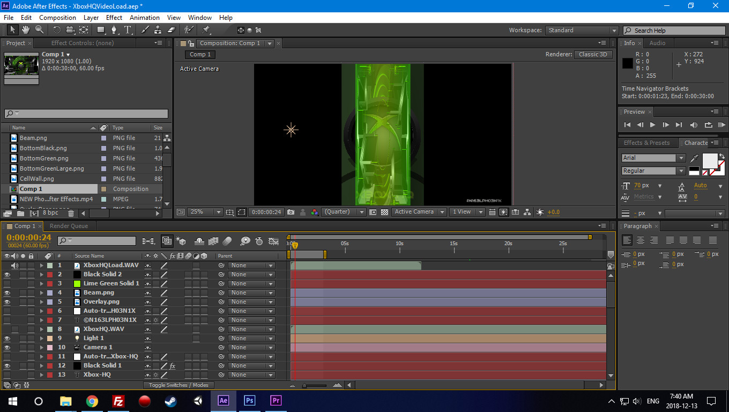Open the Show Channel color icon
This screenshot has height=412, width=729.
click(x=315, y=212)
